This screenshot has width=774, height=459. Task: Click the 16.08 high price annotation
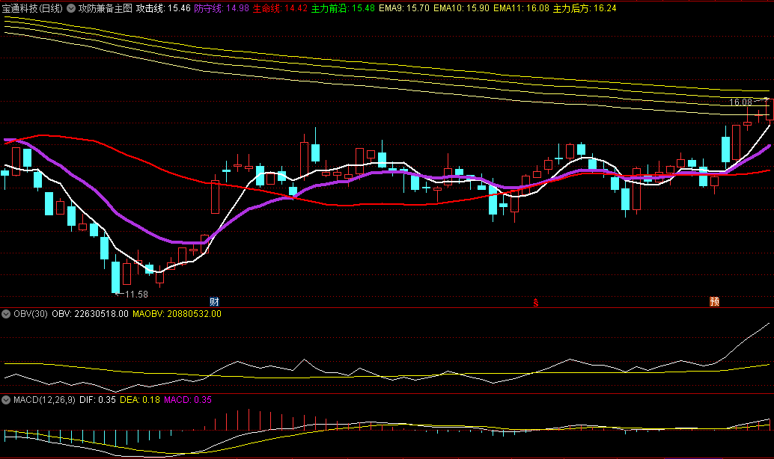tap(740, 102)
